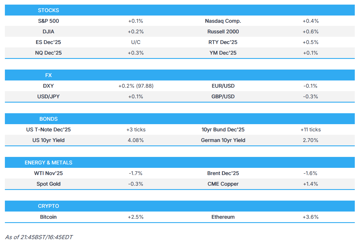The image size is (364, 244).
Task: Click the Ethereum +3.6% value
Action: click(310, 217)
